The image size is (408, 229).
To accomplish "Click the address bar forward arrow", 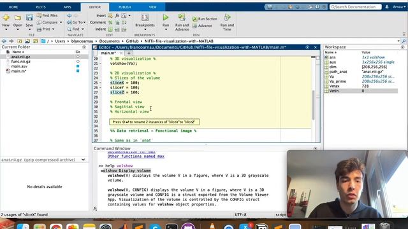I will coord(11,41).
